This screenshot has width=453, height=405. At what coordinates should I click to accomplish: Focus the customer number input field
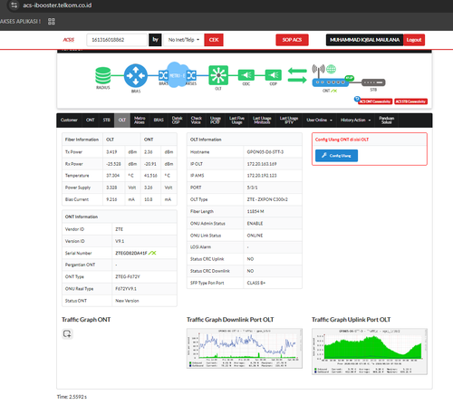117,40
